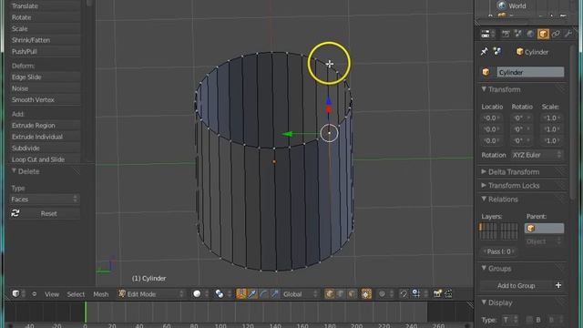Expand the Transform Locks panel
The image size is (583, 328).
pyautogui.click(x=484, y=185)
